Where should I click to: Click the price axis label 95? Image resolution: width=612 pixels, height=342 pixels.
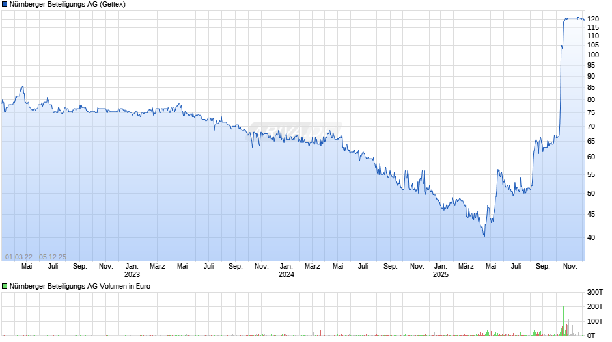tap(591, 66)
